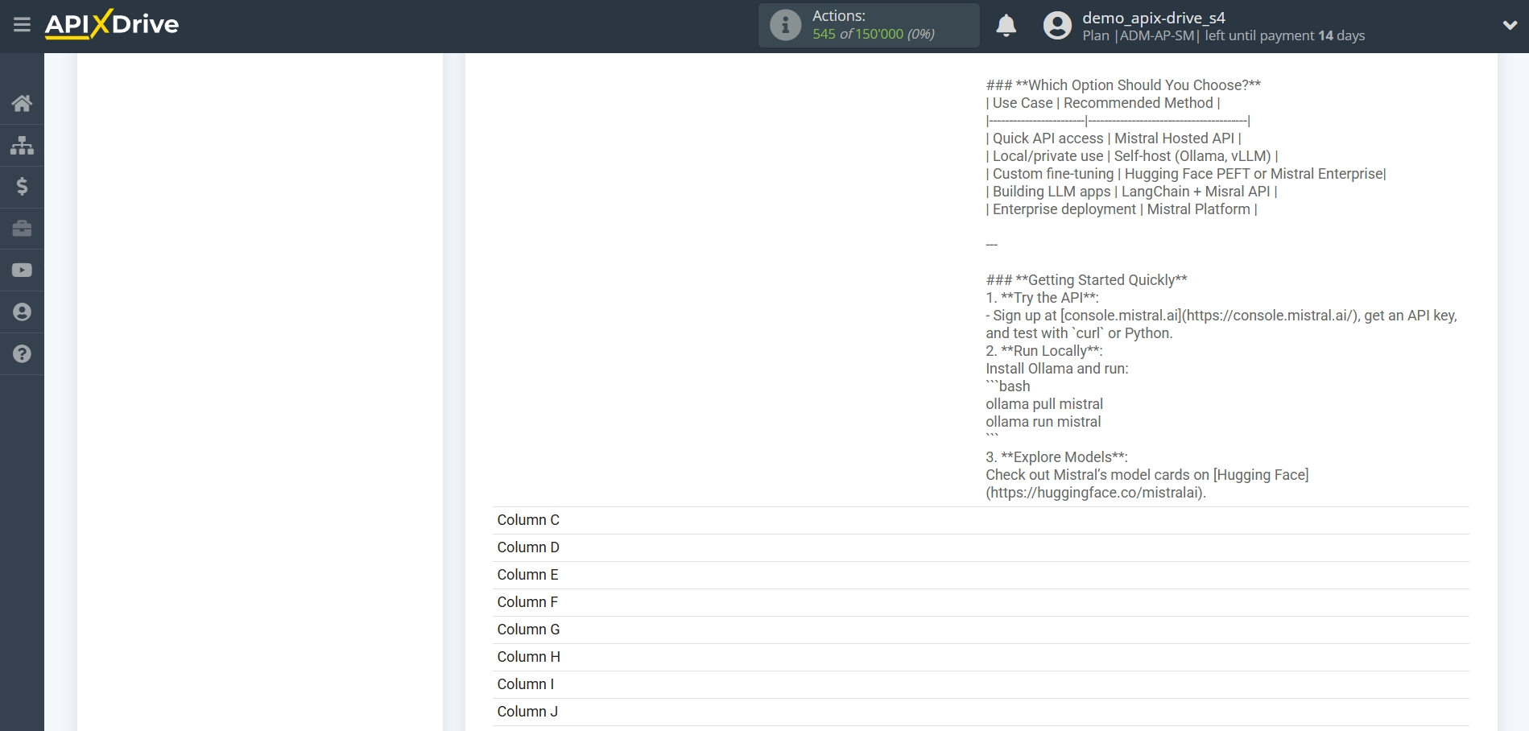Expand the account dropdown chevron
The image size is (1529, 731).
pos(1509,25)
